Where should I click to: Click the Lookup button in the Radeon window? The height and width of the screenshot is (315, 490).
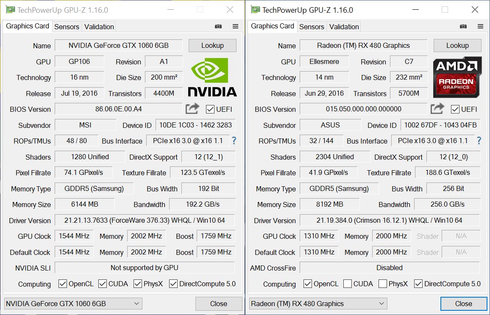(x=457, y=46)
